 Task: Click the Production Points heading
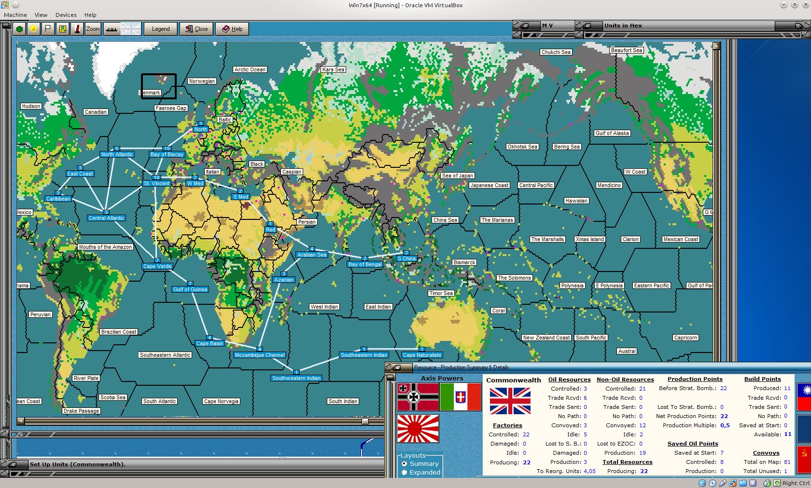695,379
